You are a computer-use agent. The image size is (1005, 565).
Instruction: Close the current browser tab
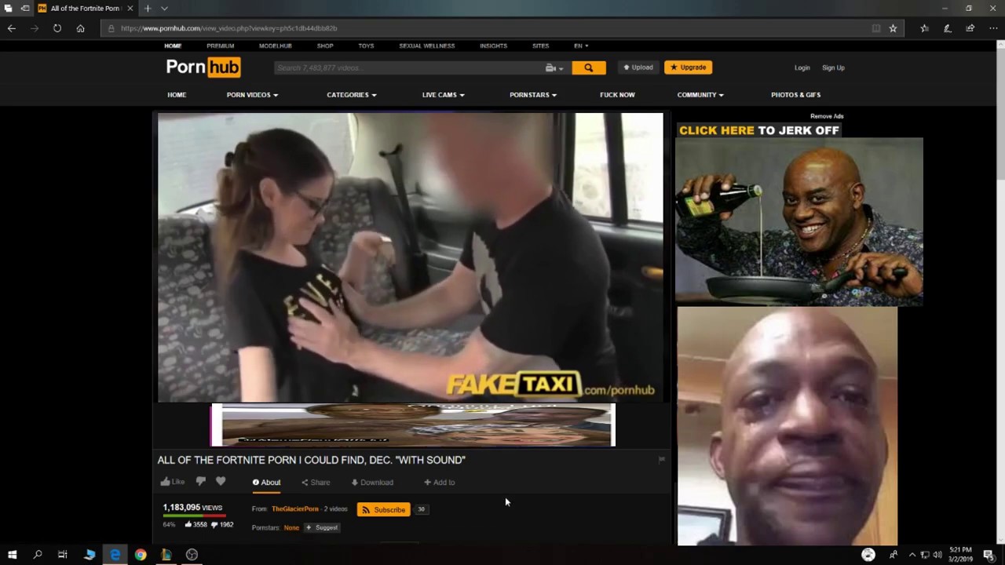click(130, 9)
